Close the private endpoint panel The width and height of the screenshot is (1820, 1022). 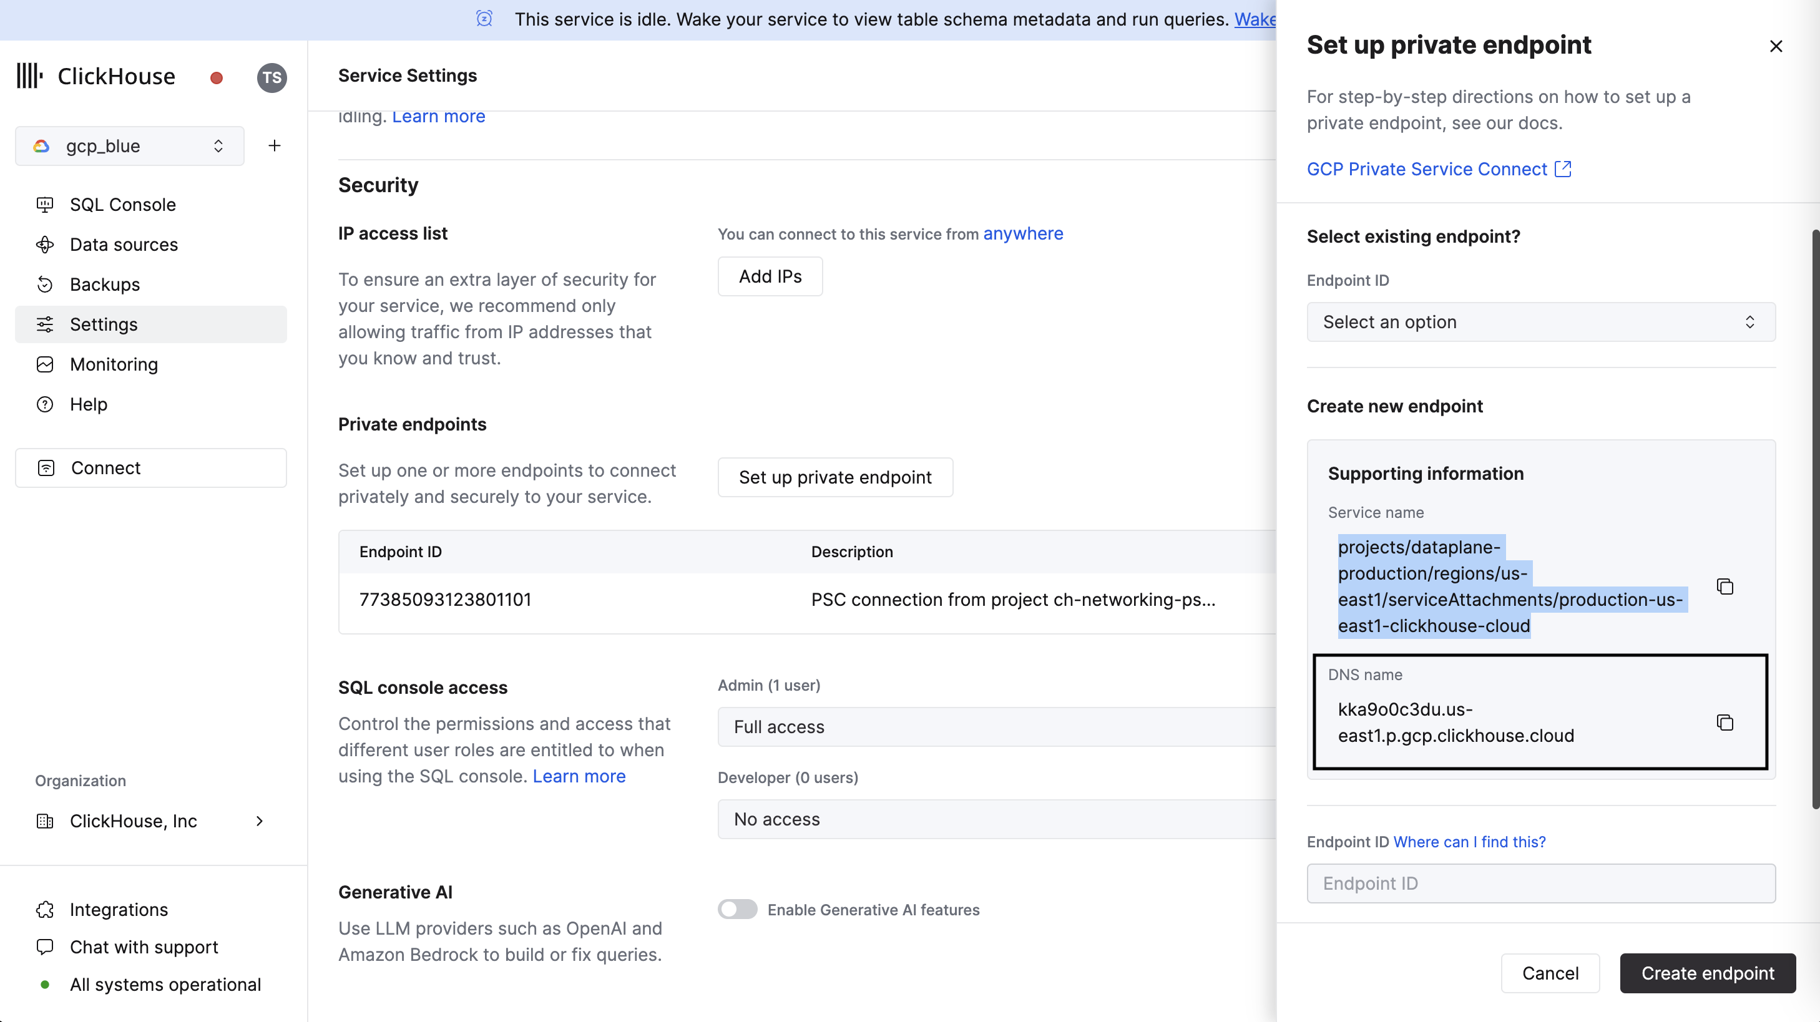click(x=1776, y=47)
